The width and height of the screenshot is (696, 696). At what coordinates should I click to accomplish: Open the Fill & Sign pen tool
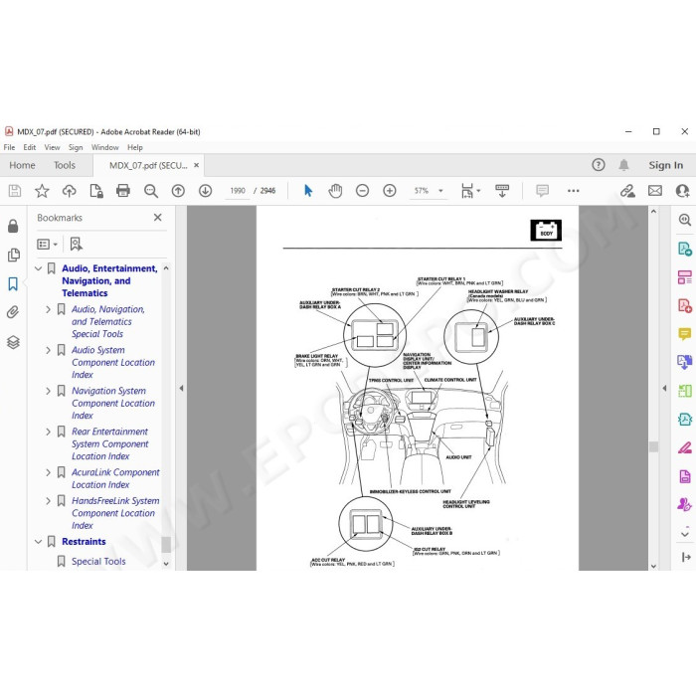click(x=685, y=447)
